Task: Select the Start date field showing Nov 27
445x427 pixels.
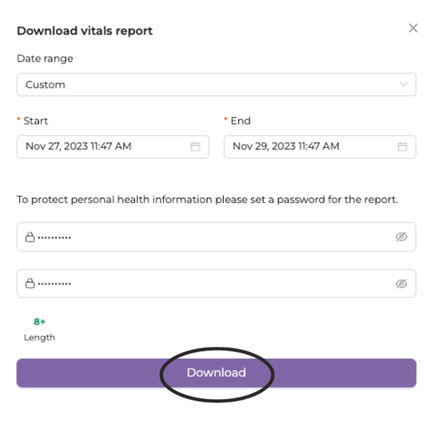Action: [x=113, y=147]
